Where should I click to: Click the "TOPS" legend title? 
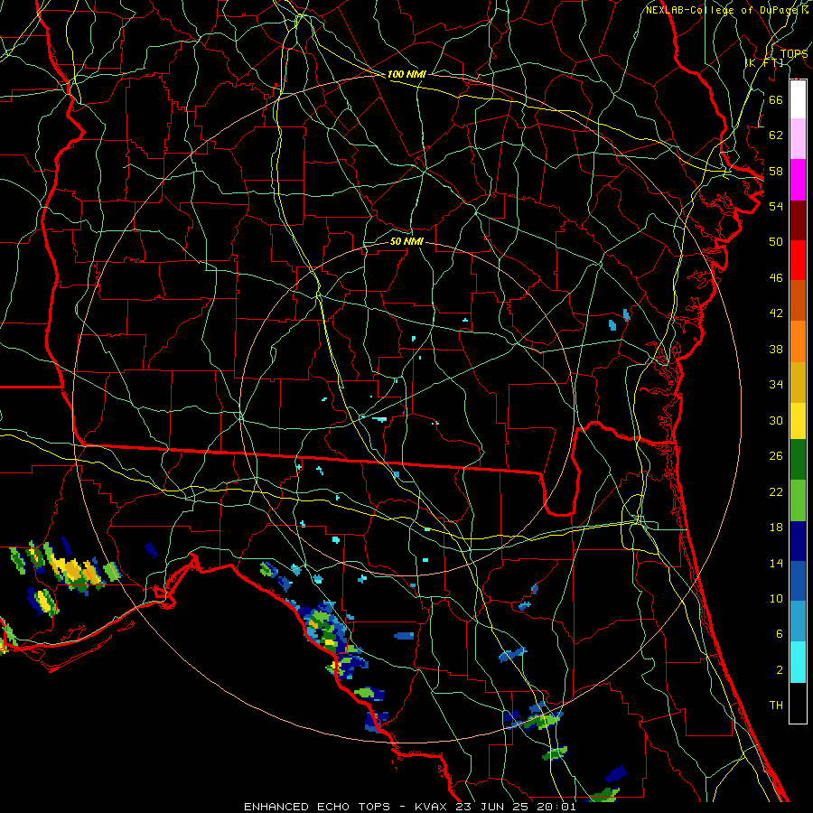pos(794,54)
